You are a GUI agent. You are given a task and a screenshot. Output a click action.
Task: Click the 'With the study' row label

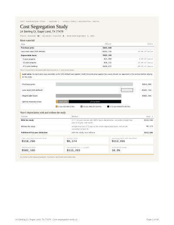coord(27,120)
